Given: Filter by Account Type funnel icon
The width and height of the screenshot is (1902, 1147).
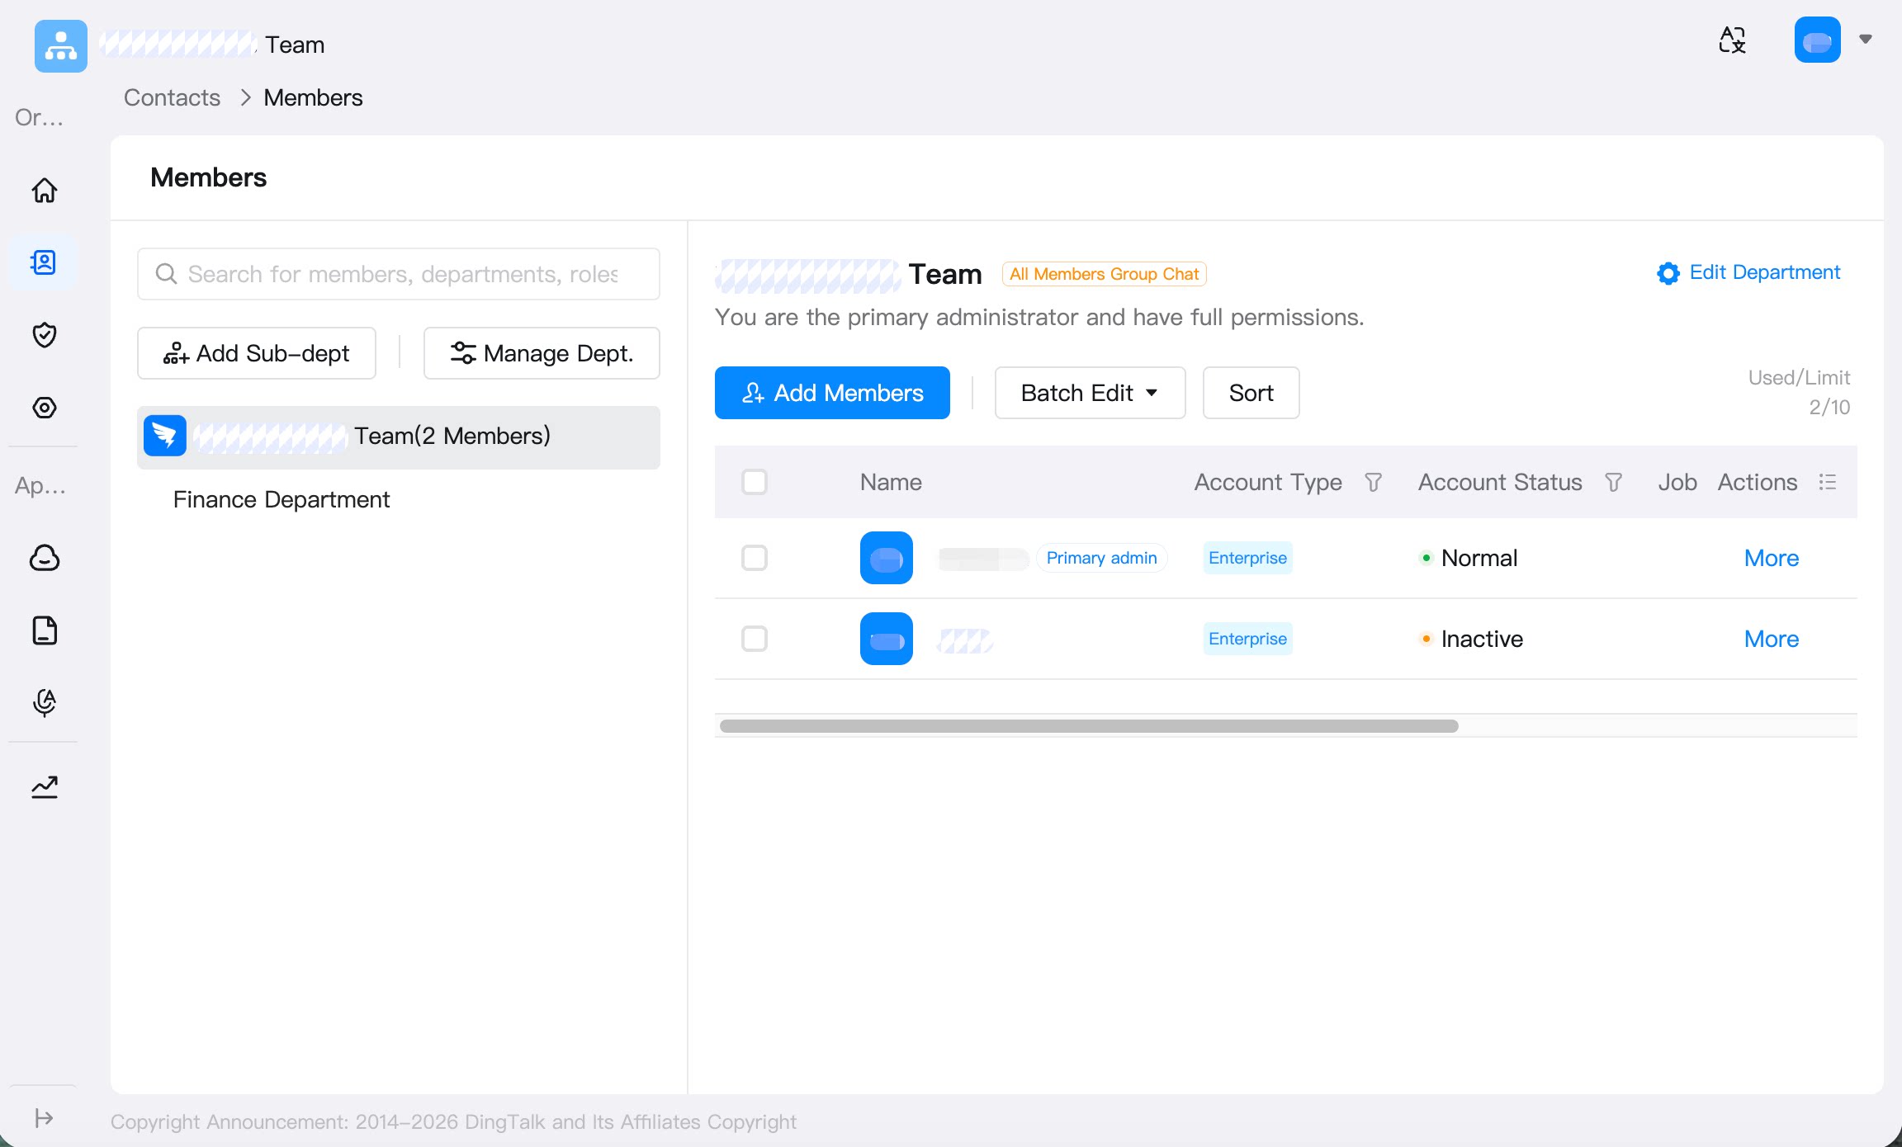Looking at the screenshot, I should tap(1373, 482).
